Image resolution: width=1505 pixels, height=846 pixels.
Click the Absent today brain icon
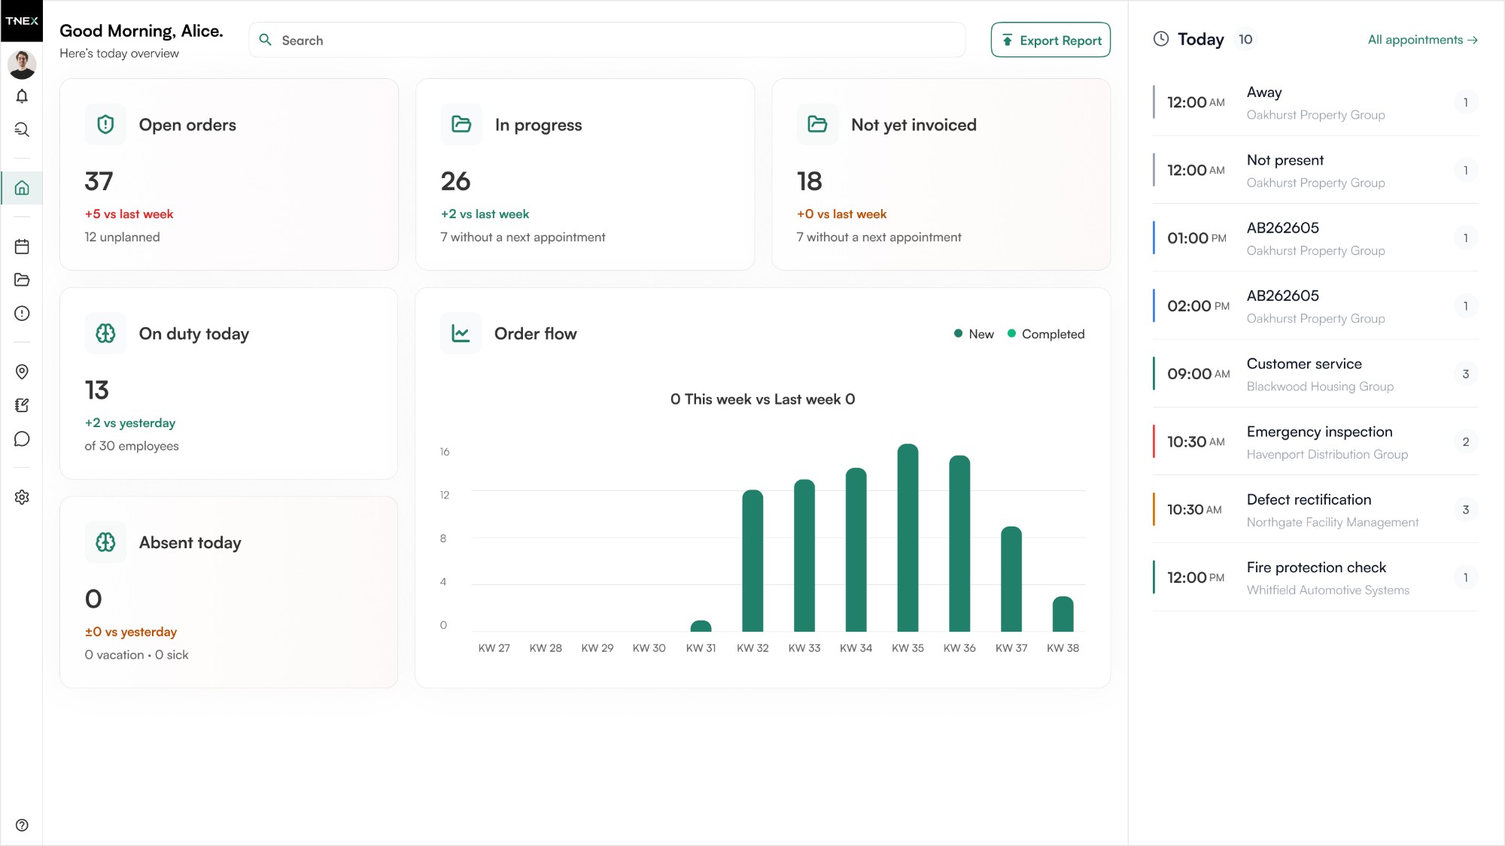(105, 542)
